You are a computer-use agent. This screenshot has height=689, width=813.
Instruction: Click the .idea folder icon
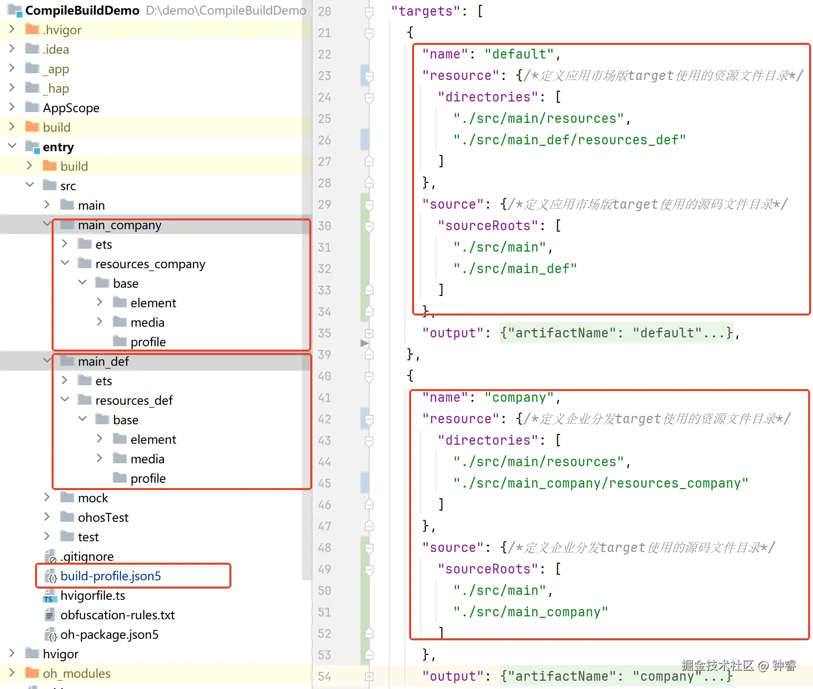pyautogui.click(x=32, y=49)
